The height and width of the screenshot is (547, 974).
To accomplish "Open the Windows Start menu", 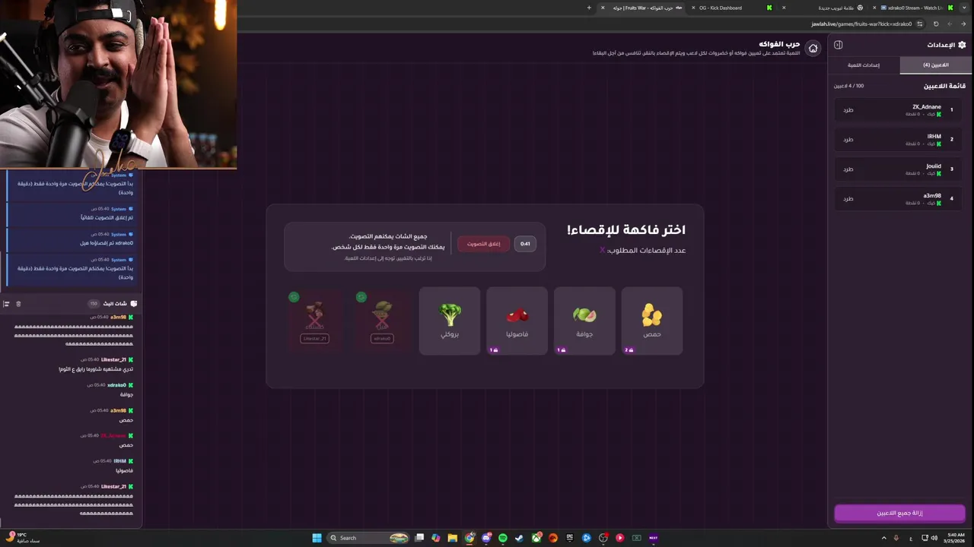I will coord(317,538).
